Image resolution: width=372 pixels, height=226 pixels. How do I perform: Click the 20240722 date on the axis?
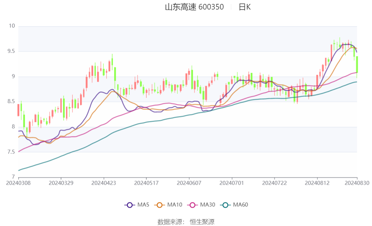point(275,183)
